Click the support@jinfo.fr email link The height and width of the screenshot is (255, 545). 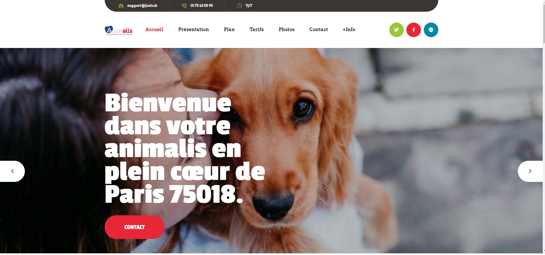142,6
